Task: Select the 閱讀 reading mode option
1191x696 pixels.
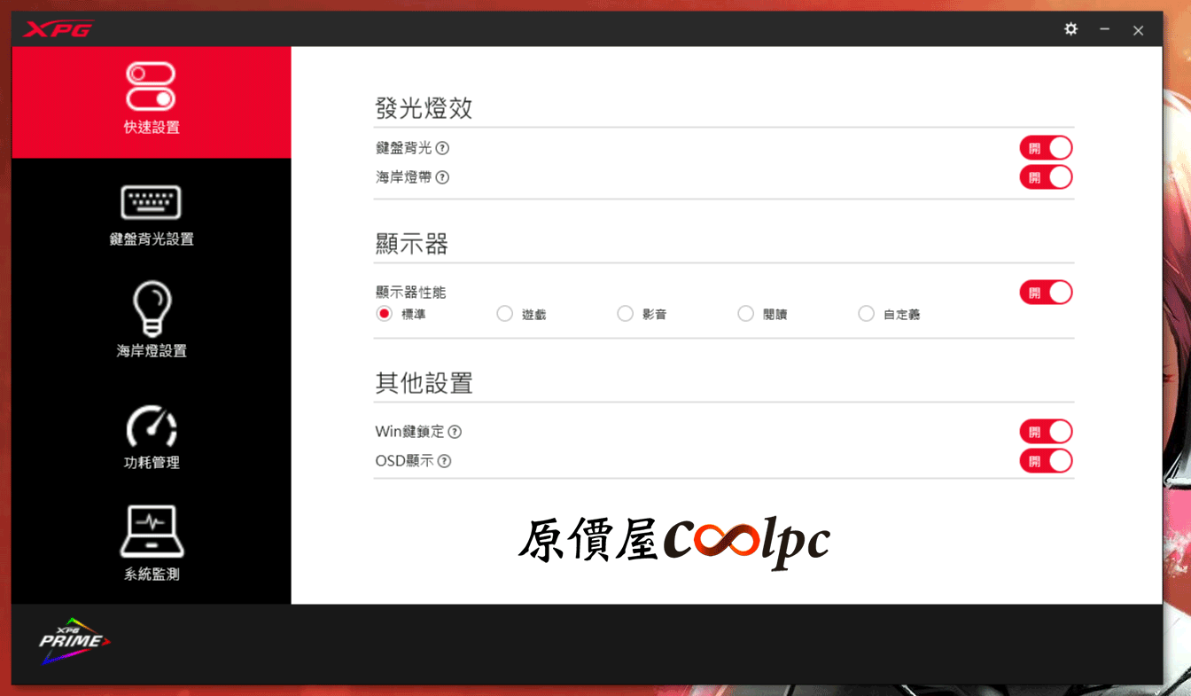Action: [746, 314]
